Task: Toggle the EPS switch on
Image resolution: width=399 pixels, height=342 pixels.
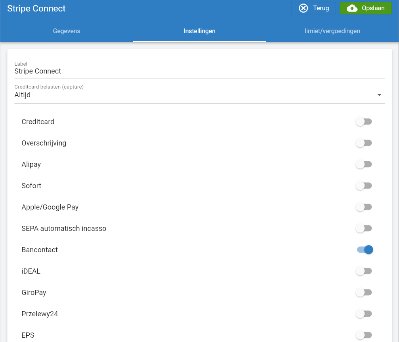Action: tap(364, 335)
